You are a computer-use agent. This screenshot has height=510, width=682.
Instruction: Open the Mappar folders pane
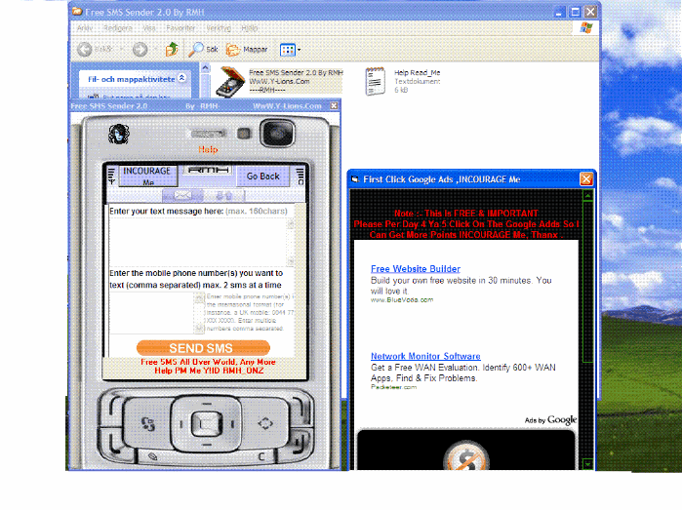coord(247,50)
